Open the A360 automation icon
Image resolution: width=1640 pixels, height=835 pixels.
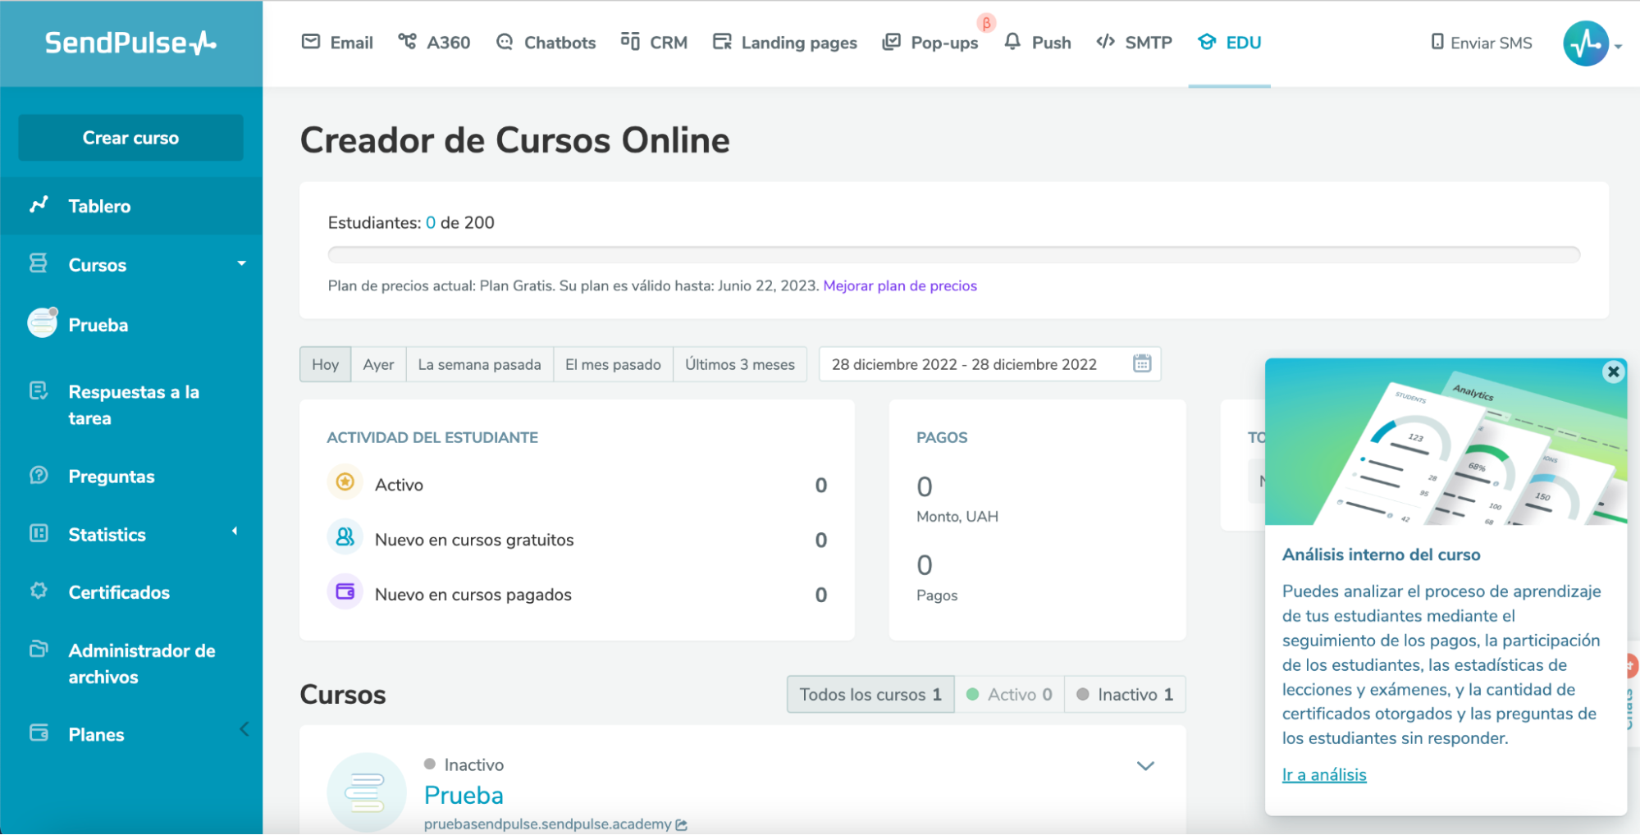[407, 41]
